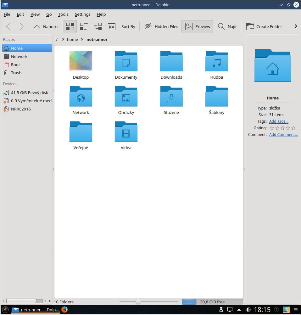This screenshot has height=315, width=301.
Task: Click netrunner — Dolphin taskbar entry
Action: click(x=36, y=310)
